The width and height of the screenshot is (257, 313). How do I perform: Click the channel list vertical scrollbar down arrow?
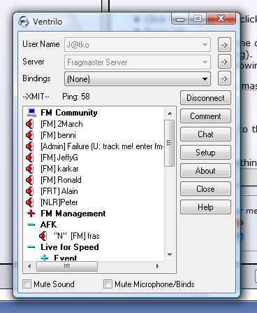[x=170, y=255]
